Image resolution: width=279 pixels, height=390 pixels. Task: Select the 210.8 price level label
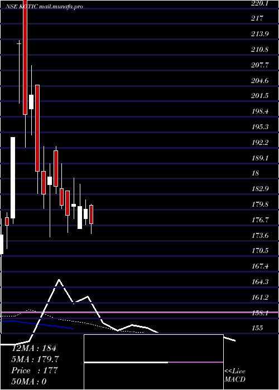pyautogui.click(x=259, y=49)
